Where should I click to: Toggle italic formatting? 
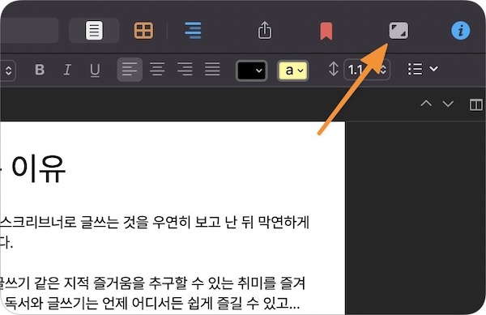coord(67,70)
